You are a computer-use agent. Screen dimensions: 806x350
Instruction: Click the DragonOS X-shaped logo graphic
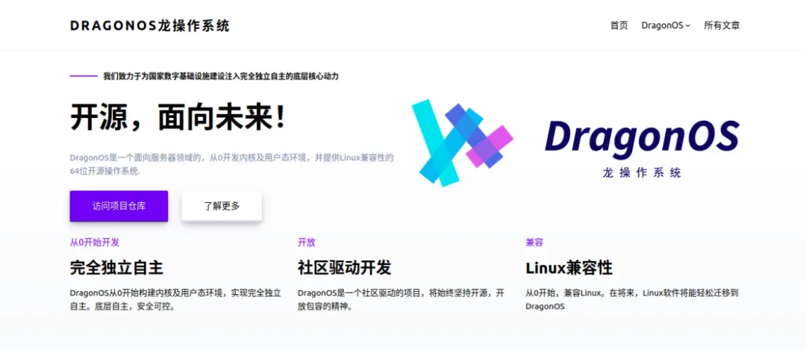point(462,143)
